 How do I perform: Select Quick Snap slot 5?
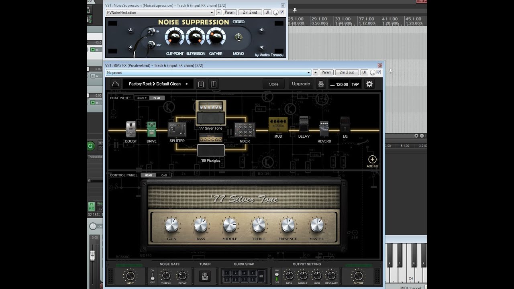(x=226, y=279)
